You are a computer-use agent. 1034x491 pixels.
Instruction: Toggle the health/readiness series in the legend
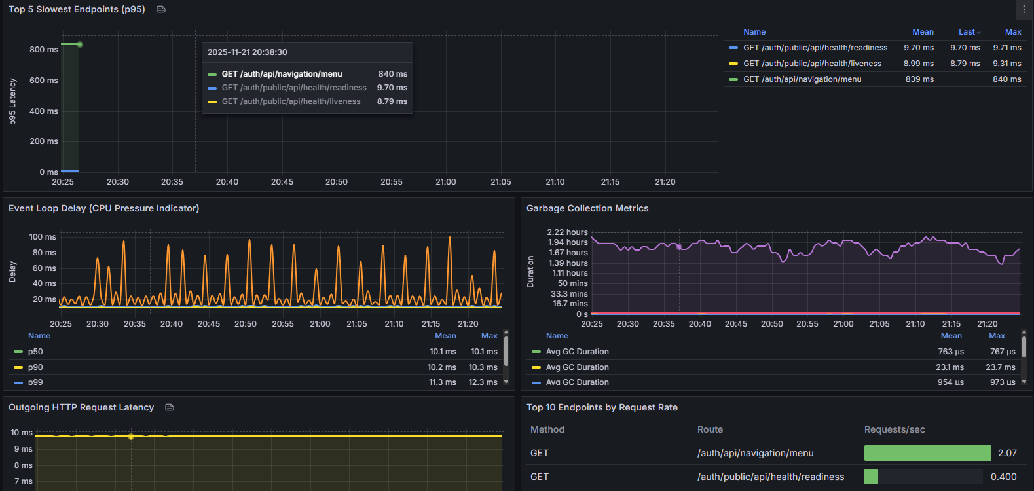click(815, 48)
